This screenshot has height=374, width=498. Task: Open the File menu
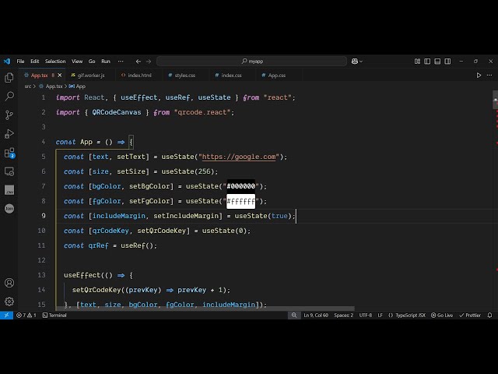[21, 61]
